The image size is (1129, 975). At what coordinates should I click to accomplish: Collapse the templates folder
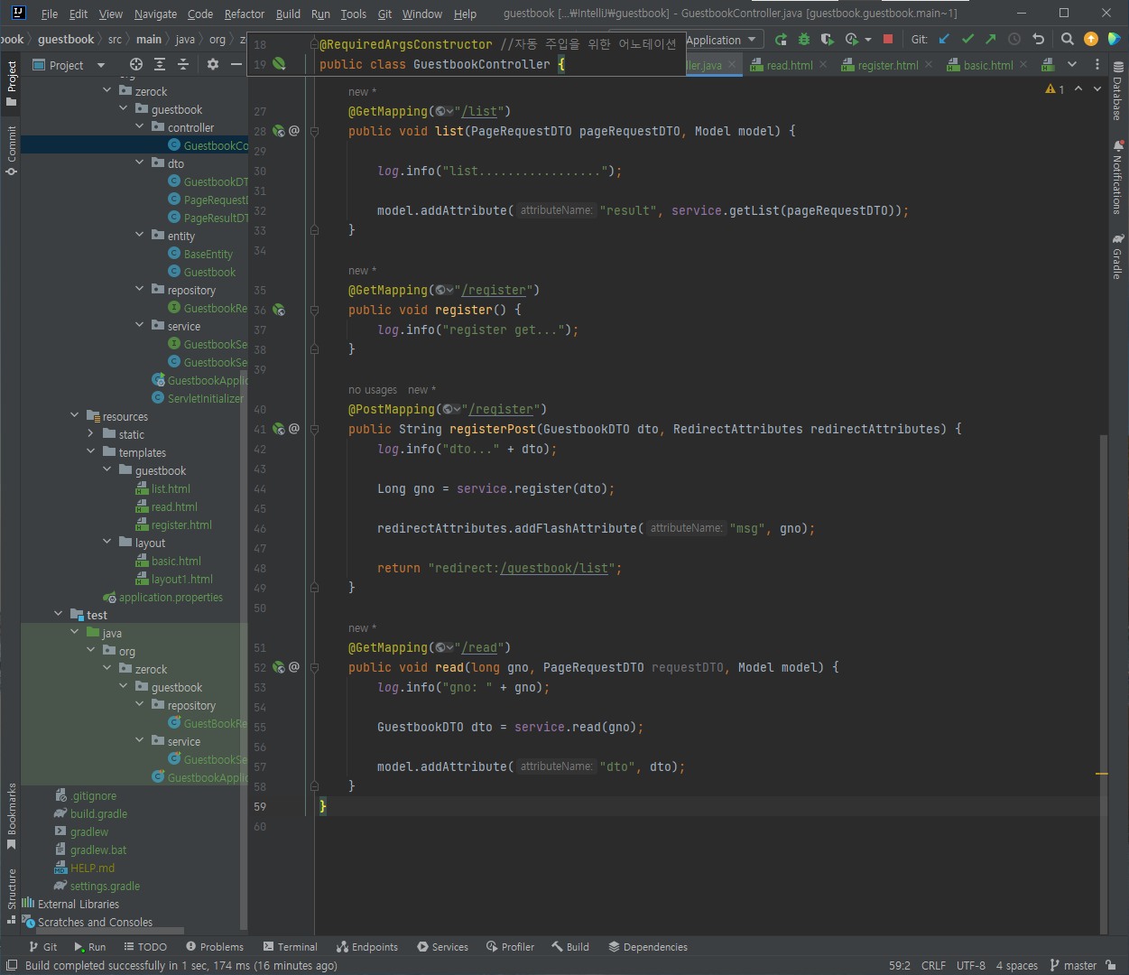[91, 452]
